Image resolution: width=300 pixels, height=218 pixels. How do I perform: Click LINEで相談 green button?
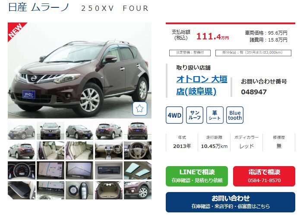(197, 176)
